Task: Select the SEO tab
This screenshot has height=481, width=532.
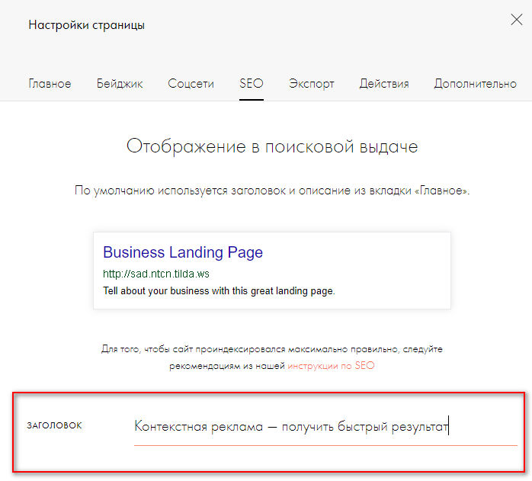Action: [251, 84]
